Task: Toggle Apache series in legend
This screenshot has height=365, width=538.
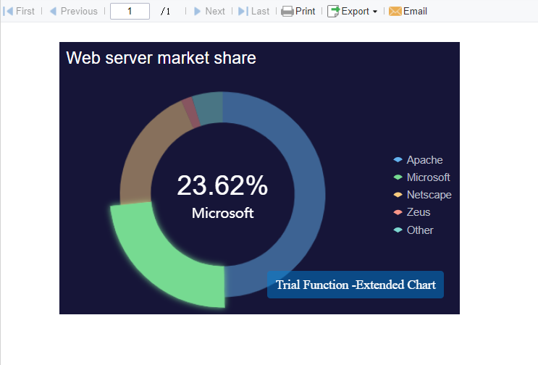Action: coord(418,160)
